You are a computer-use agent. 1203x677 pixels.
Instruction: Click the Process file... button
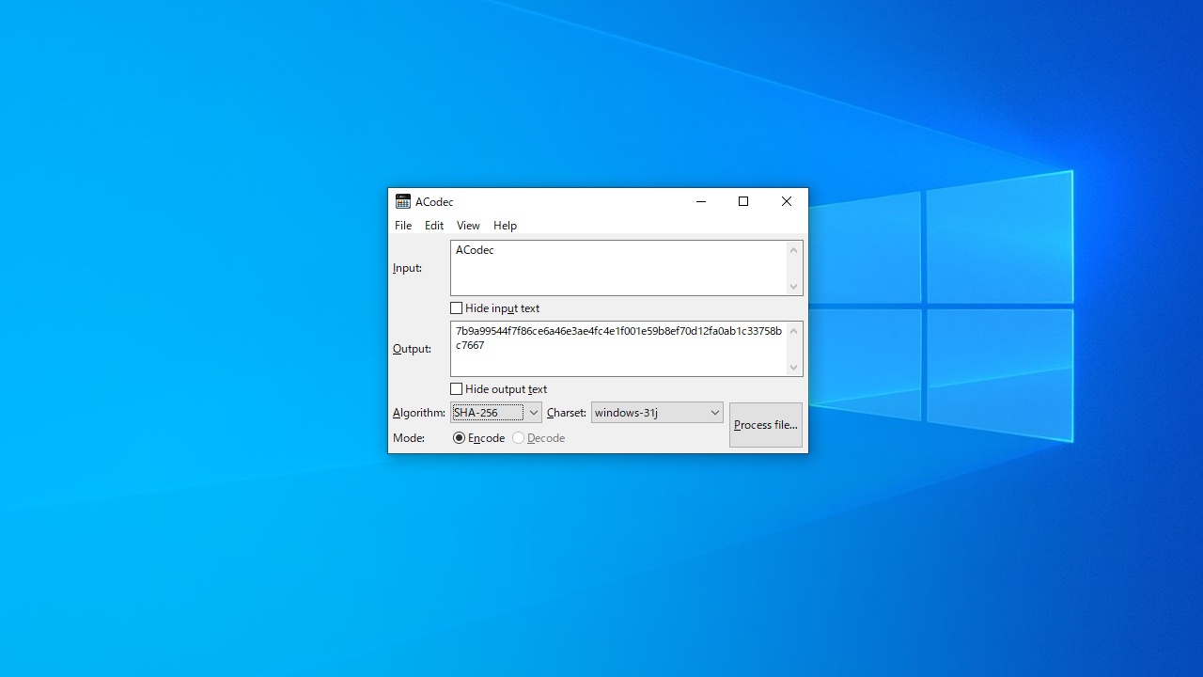coord(766,425)
